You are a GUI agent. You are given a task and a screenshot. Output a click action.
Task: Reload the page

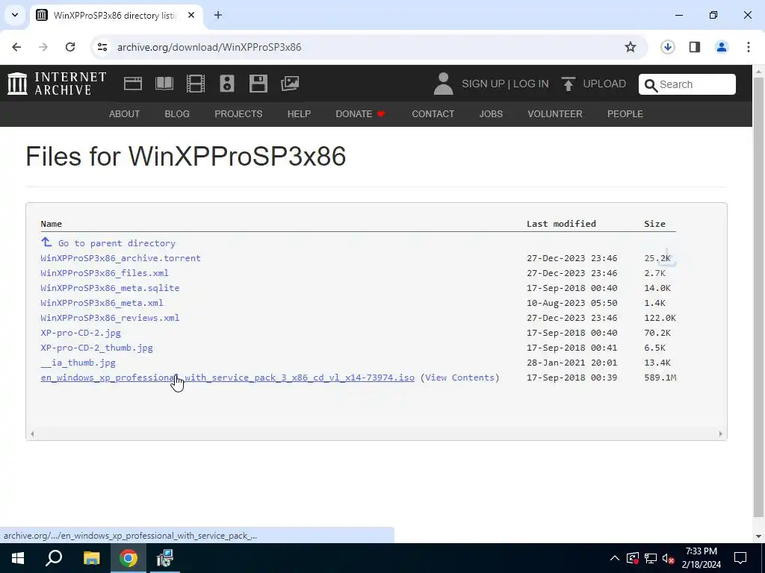click(70, 47)
